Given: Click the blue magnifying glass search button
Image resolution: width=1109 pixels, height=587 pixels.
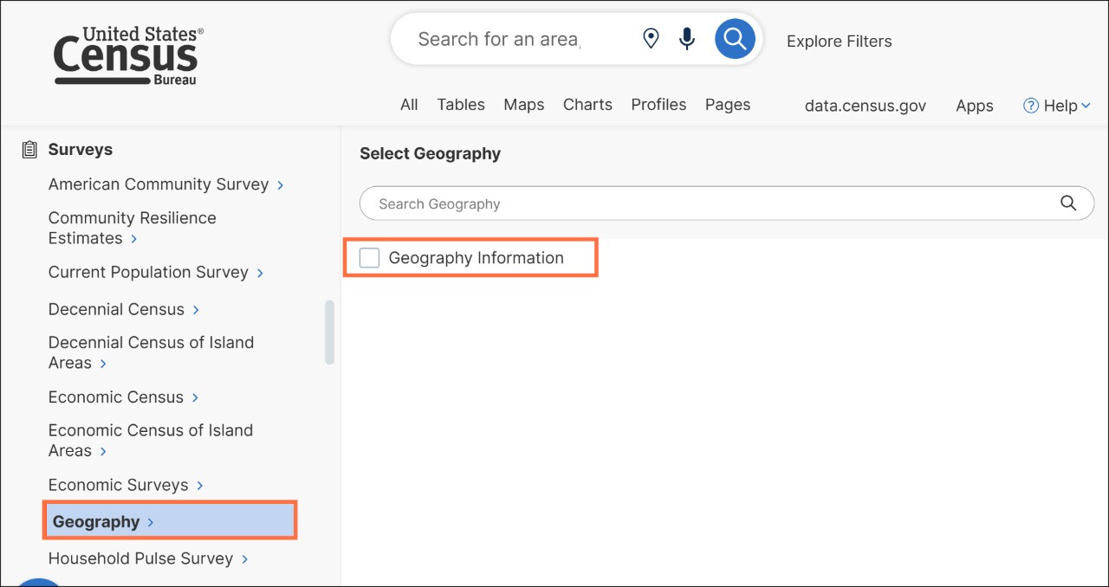Looking at the screenshot, I should point(735,37).
